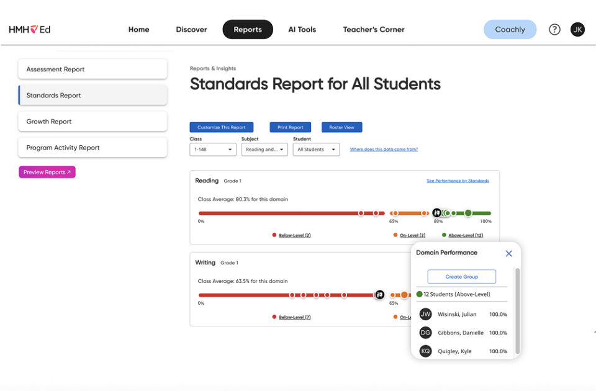596x391 pixels.
Task: Click Above-Level (12) link under Reading
Action: tap(466, 236)
